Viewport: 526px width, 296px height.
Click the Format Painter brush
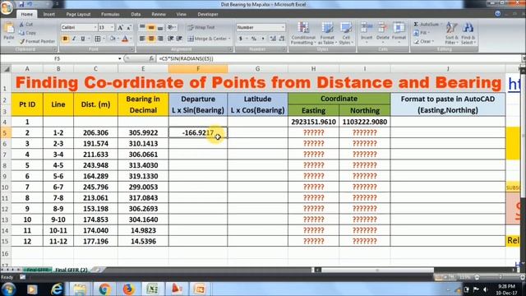click(22, 41)
